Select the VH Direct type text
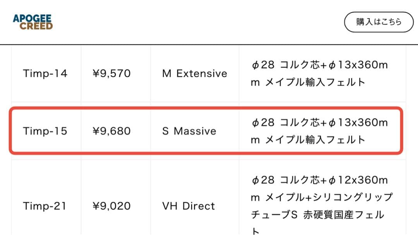Viewport: 418px width, 235px height. [188, 206]
